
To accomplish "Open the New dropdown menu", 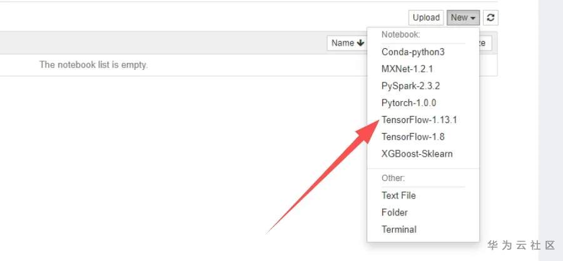I will tap(463, 18).
